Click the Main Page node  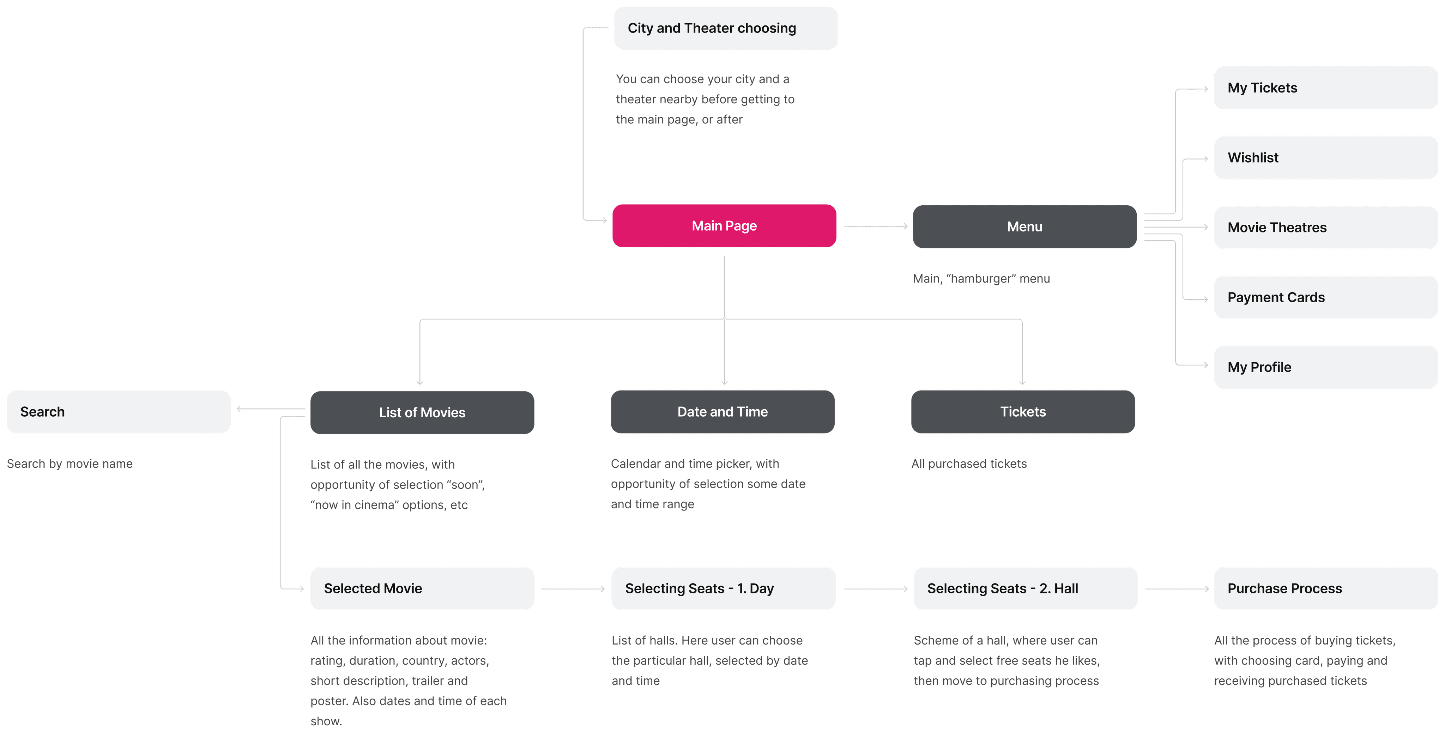722,226
